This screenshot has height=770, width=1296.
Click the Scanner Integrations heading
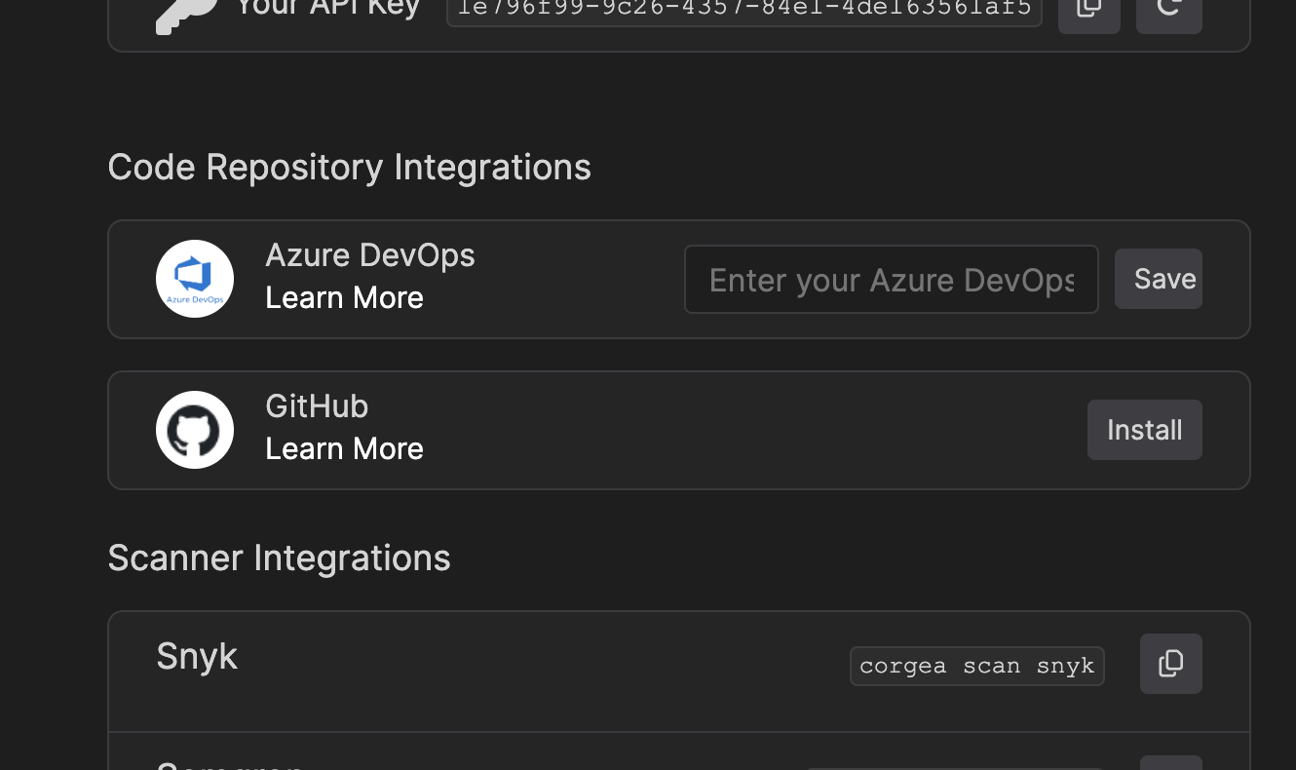pos(279,558)
